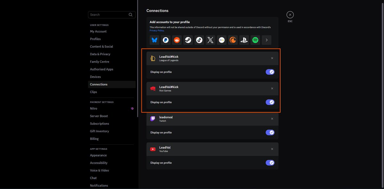Click the Riot Games logo icon
Image resolution: width=384 pixels, height=189 pixels.
(153, 89)
